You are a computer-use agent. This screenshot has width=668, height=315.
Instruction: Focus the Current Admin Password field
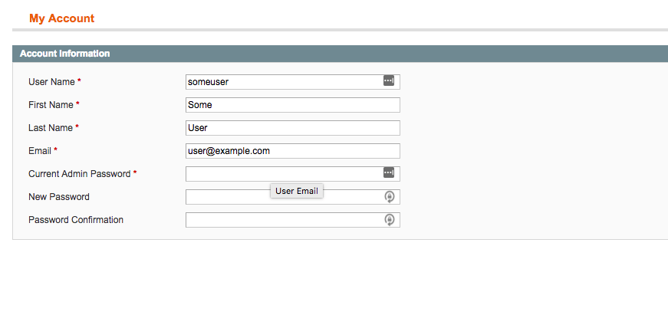point(293,174)
